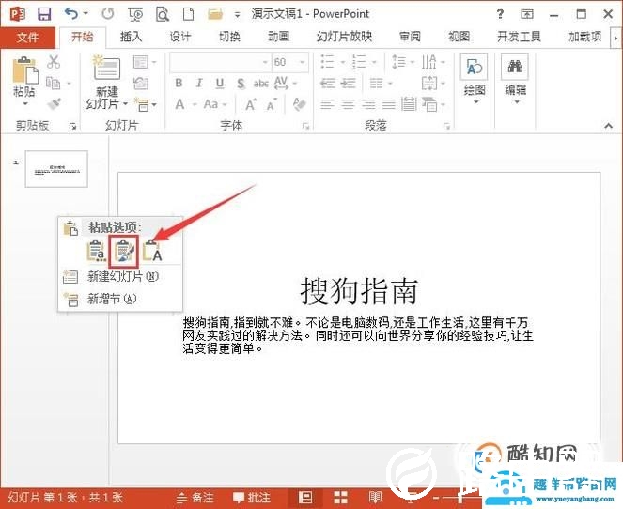Select 新增节 in context menu
The image size is (623, 509).
(120, 299)
